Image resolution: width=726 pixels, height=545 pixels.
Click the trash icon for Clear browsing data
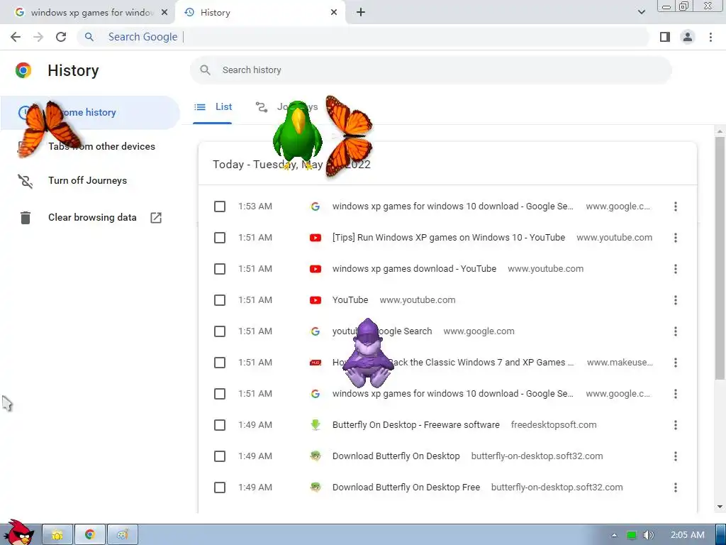coord(26,217)
